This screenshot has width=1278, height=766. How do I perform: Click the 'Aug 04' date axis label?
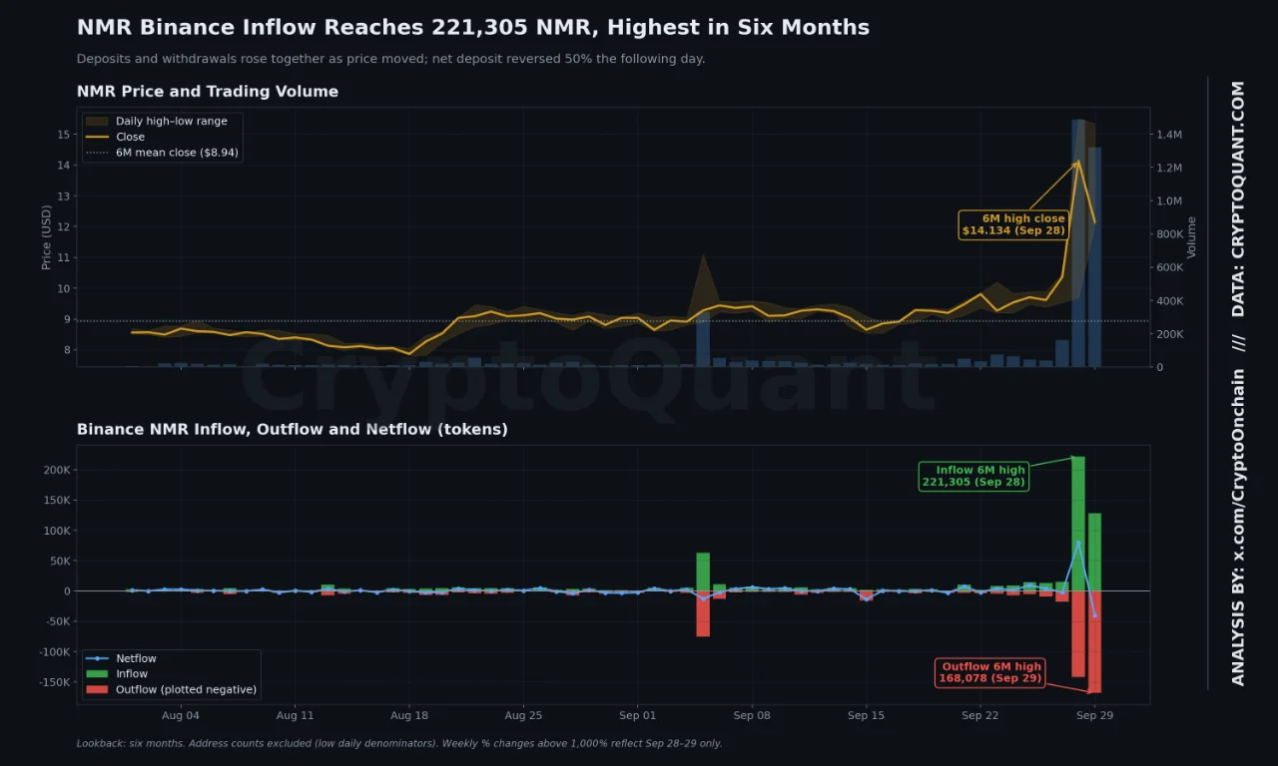point(181,715)
